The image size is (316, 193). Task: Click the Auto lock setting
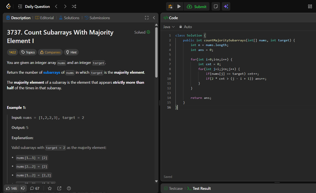[186, 27]
